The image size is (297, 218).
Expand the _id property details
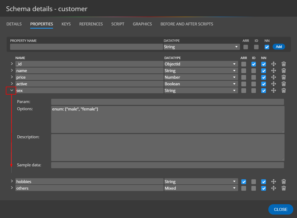point(12,64)
